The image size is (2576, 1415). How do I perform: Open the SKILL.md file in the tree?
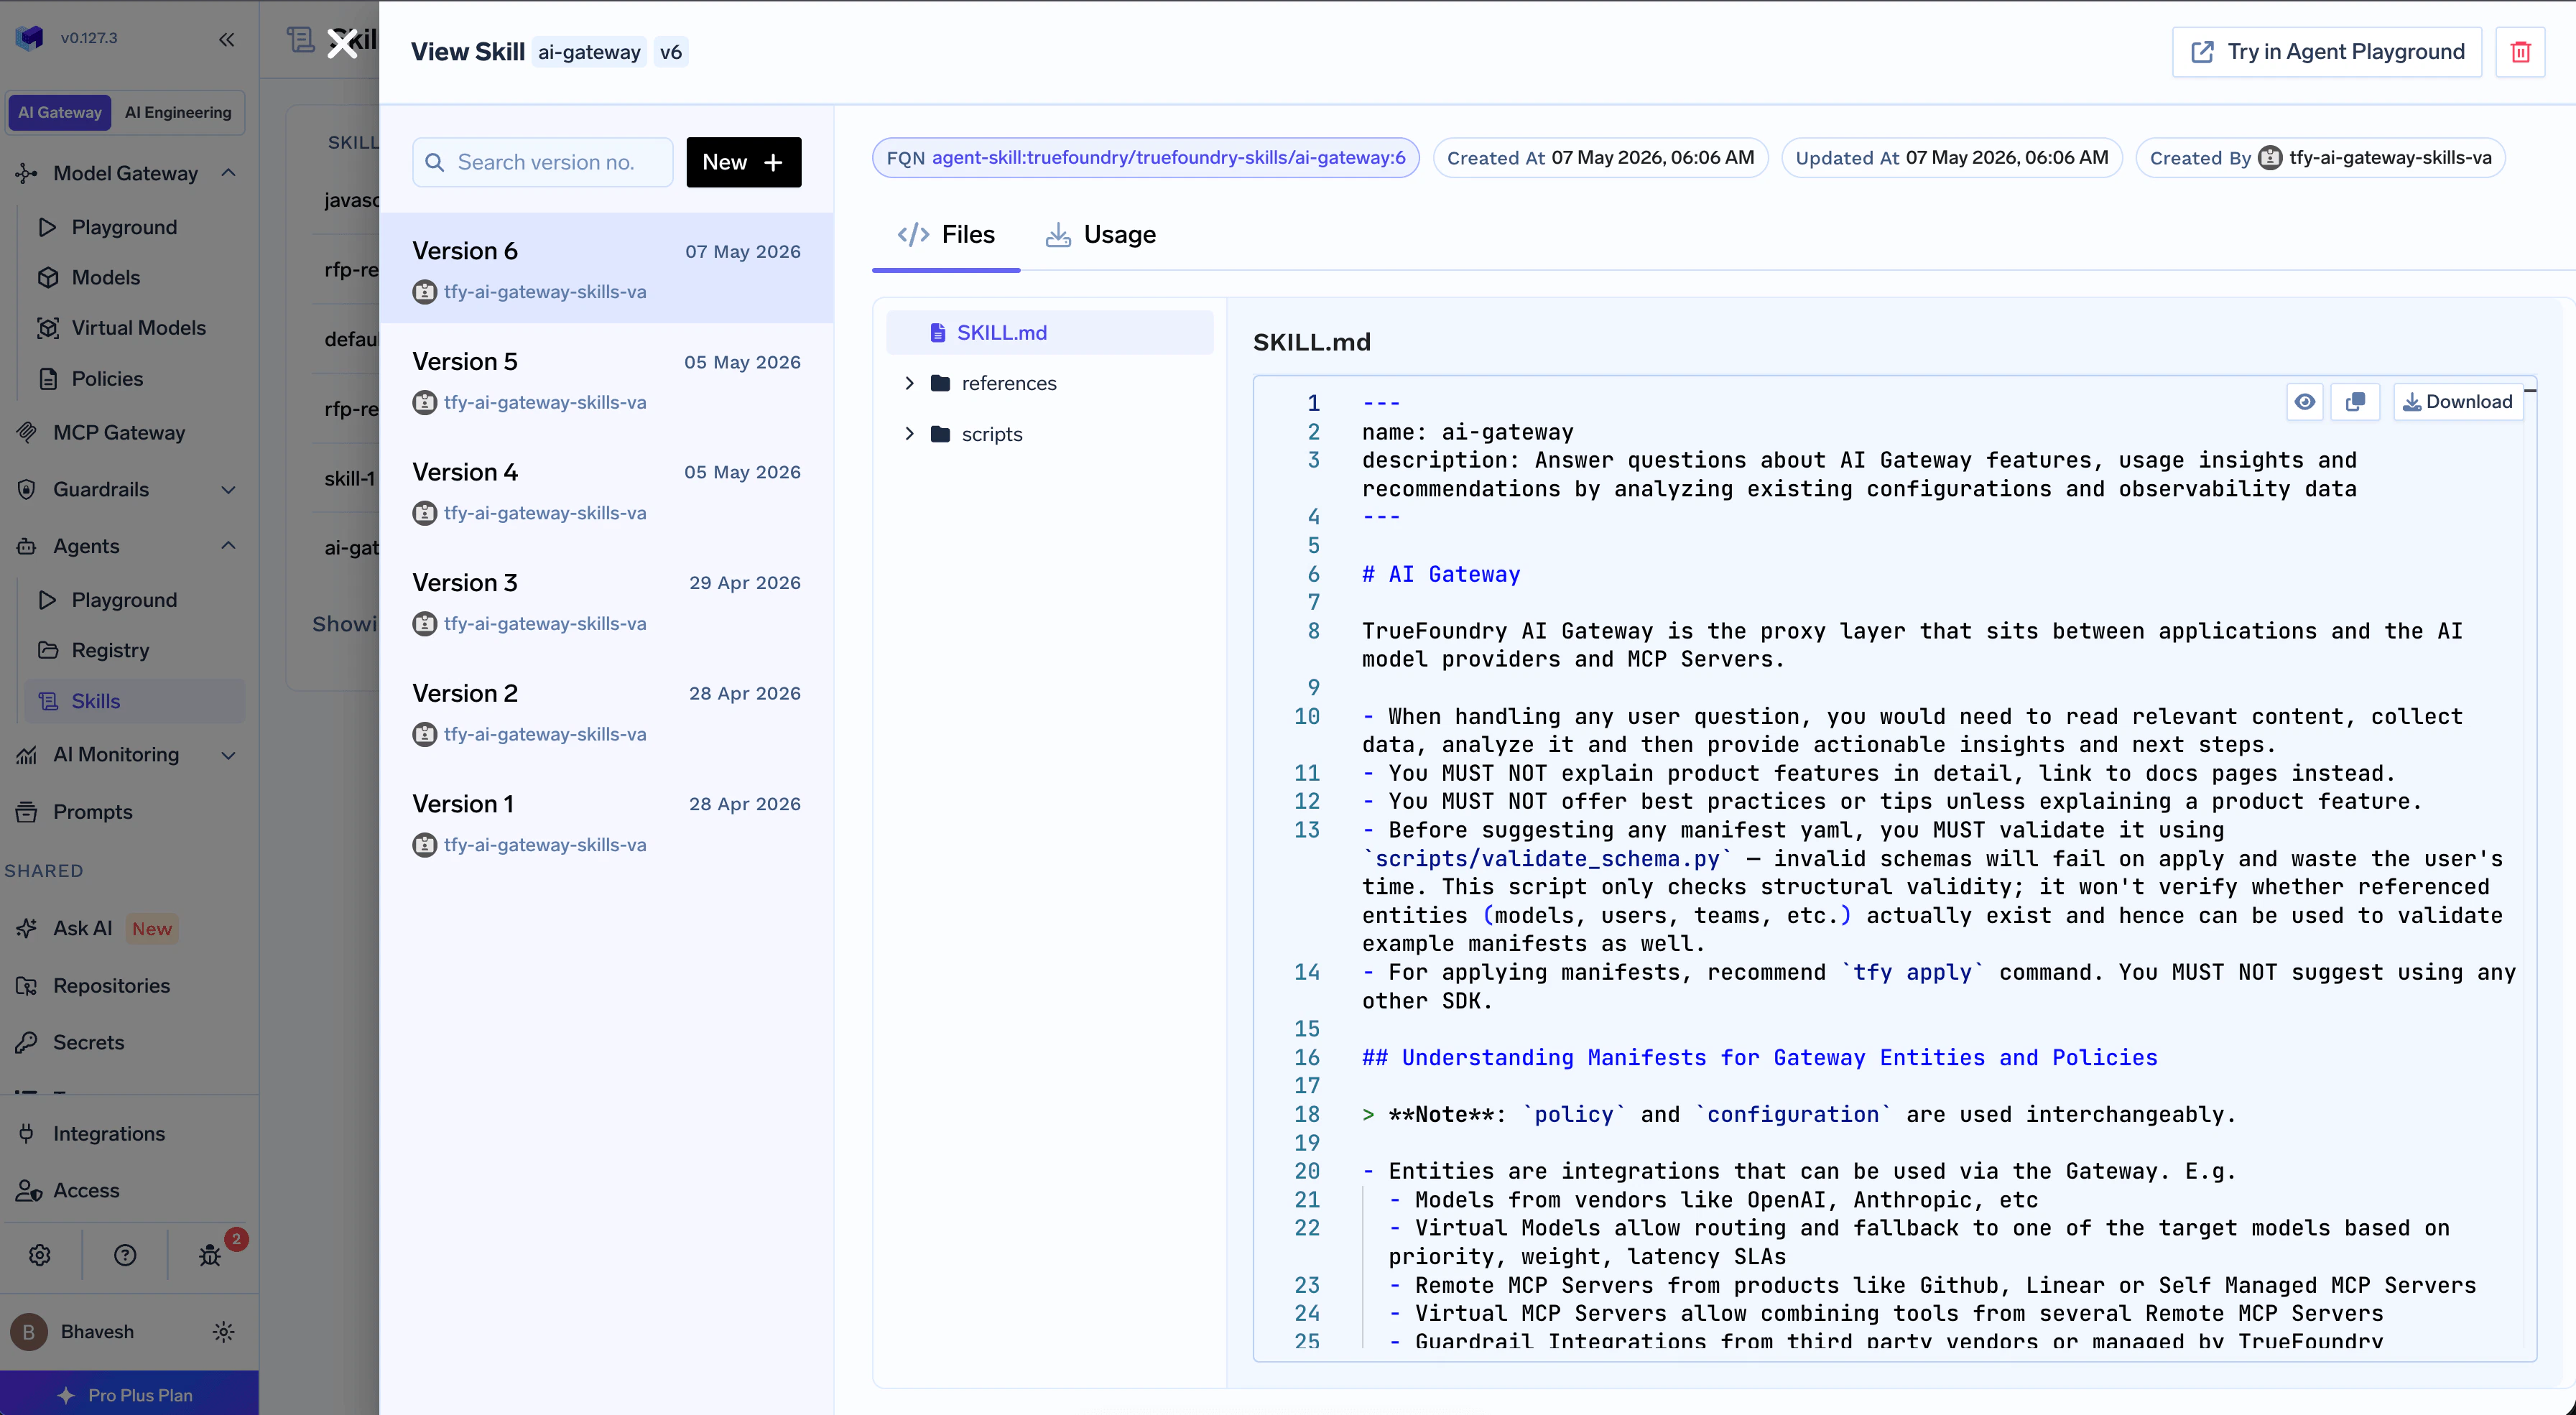tap(1049, 332)
